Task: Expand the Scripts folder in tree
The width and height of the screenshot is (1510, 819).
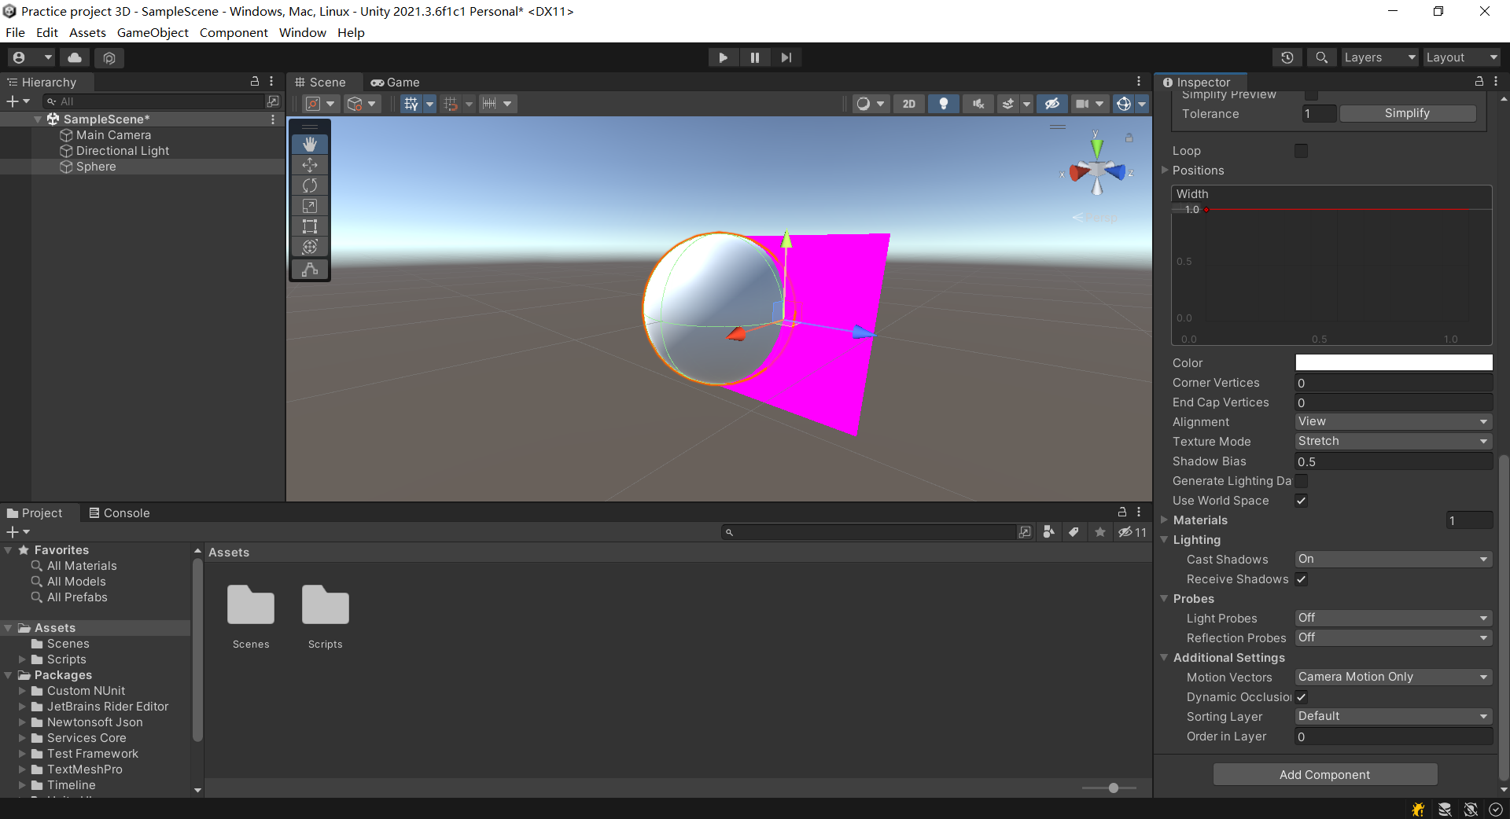Action: (x=23, y=659)
